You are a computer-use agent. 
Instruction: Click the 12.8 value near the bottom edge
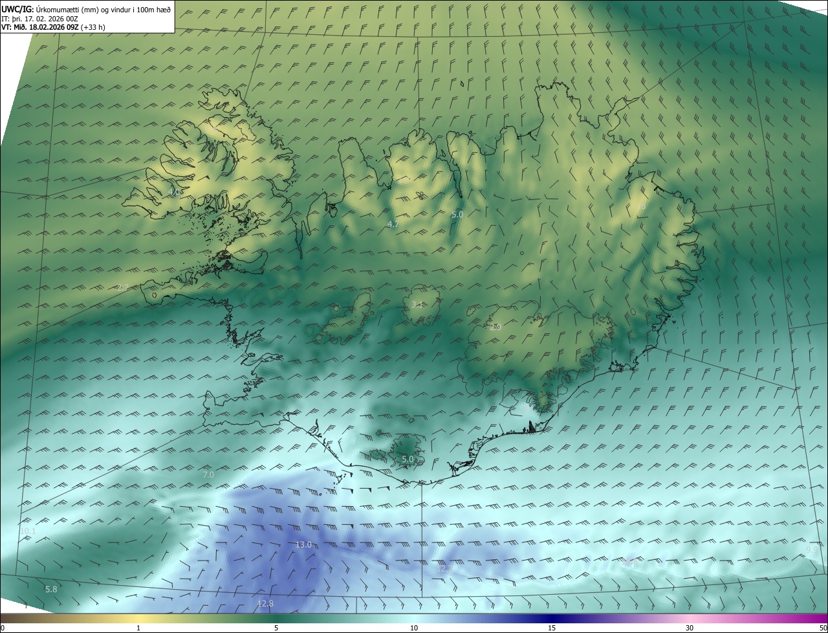coord(265,603)
